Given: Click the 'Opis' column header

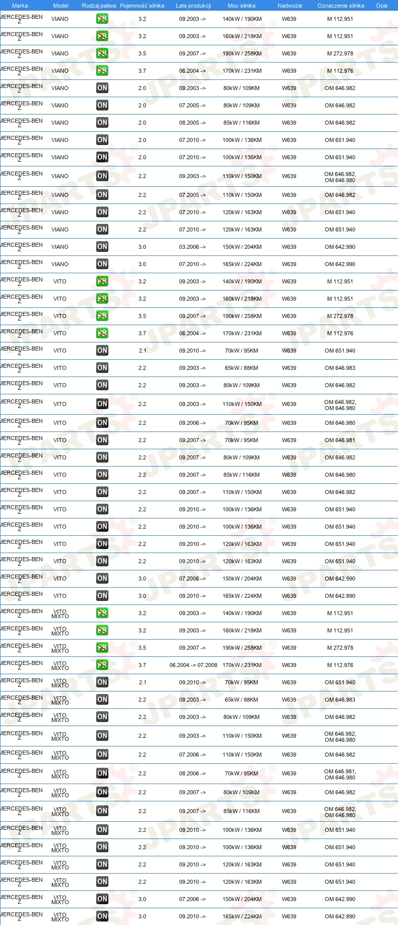Looking at the screenshot, I should click(382, 6).
